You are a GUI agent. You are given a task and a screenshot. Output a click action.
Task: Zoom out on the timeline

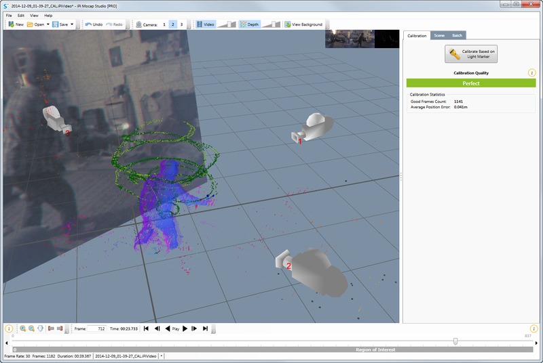tap(31, 328)
